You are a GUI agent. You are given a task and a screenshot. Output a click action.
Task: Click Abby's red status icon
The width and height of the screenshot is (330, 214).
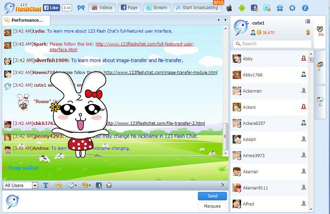tap(304, 58)
